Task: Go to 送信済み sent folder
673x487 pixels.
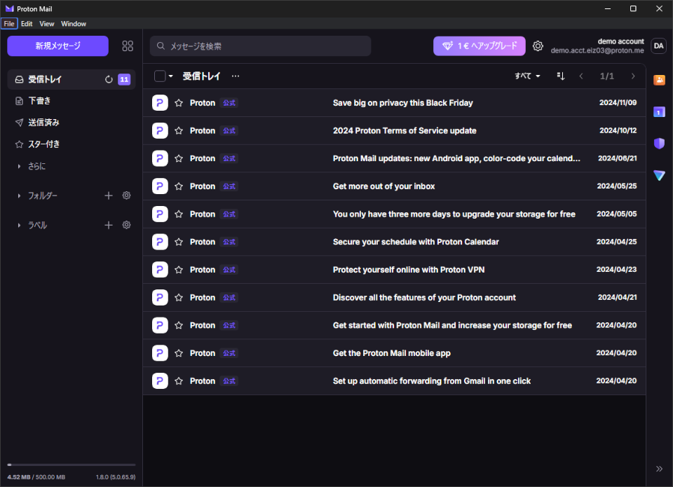Action: tap(72, 123)
